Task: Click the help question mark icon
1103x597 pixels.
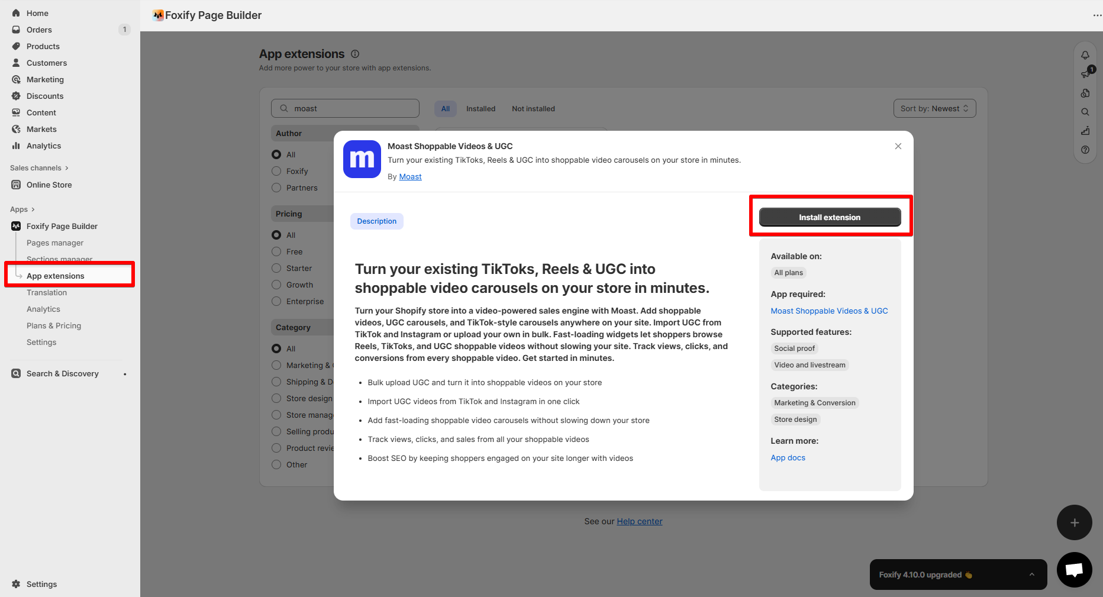Action: (x=1085, y=150)
